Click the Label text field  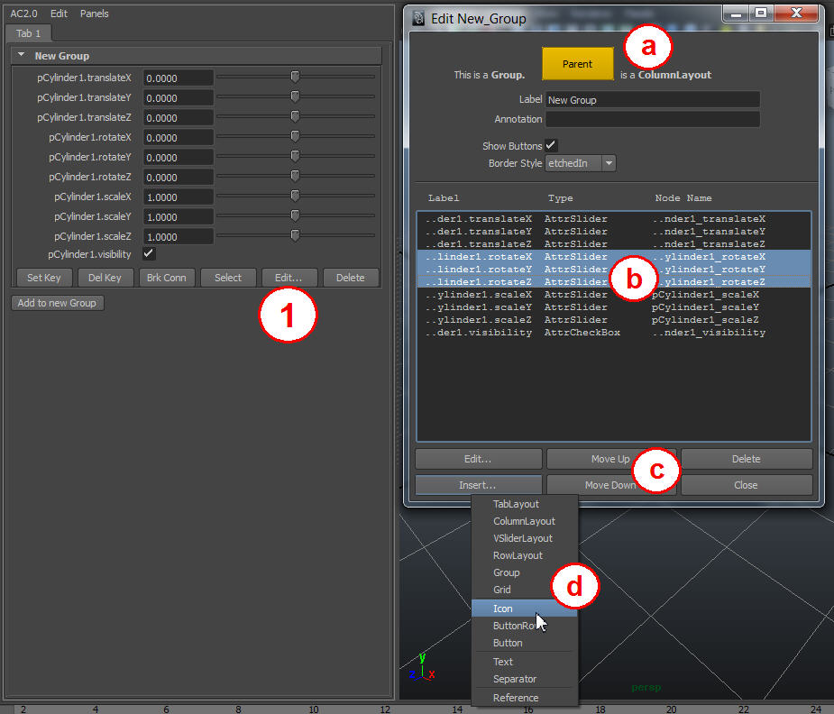[x=652, y=100]
